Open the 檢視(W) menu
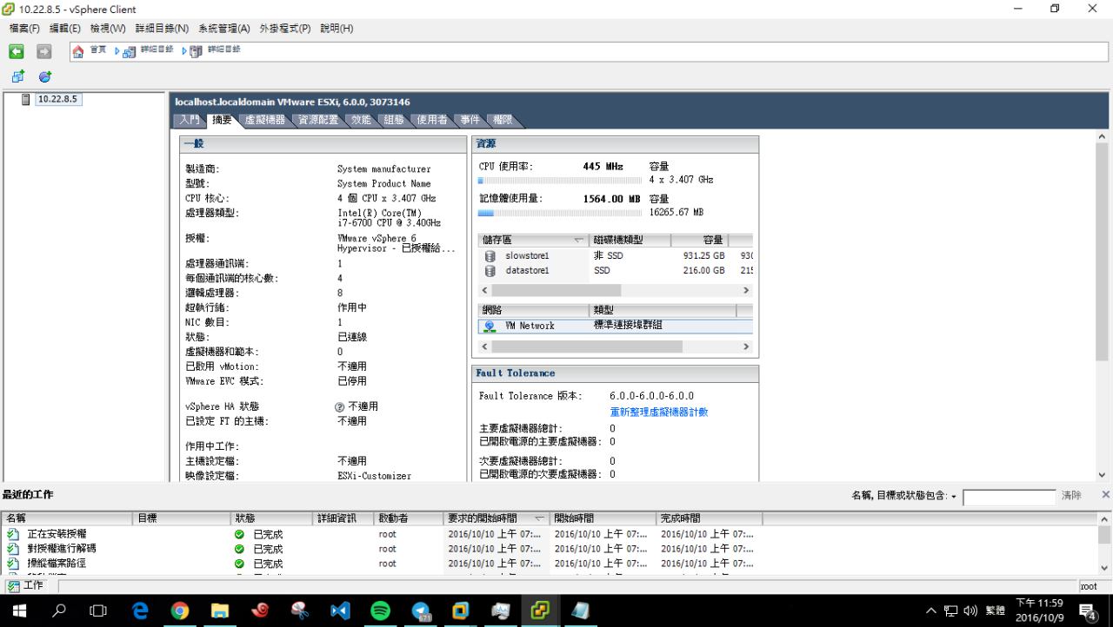 pyautogui.click(x=108, y=29)
